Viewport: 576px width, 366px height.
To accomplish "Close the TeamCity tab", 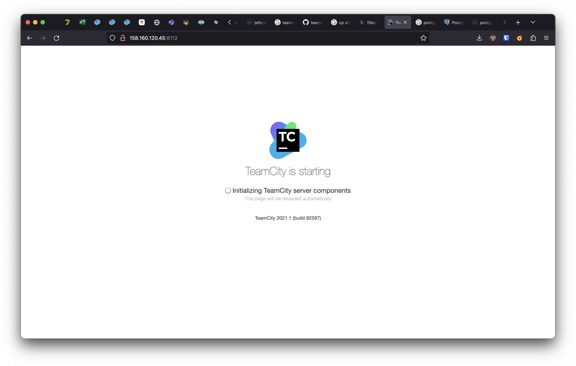I will 405,22.
